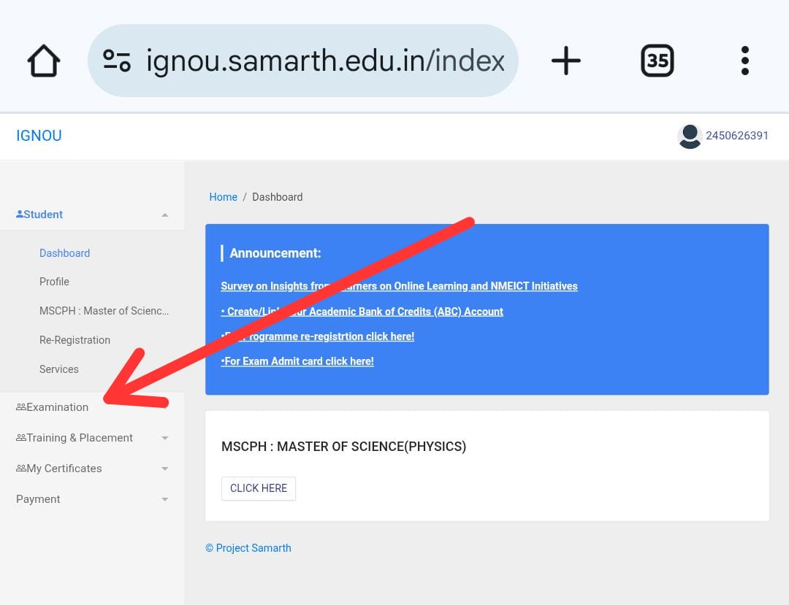The height and width of the screenshot is (605, 789).
Task: Open Services in the sidebar
Action: pos(59,369)
